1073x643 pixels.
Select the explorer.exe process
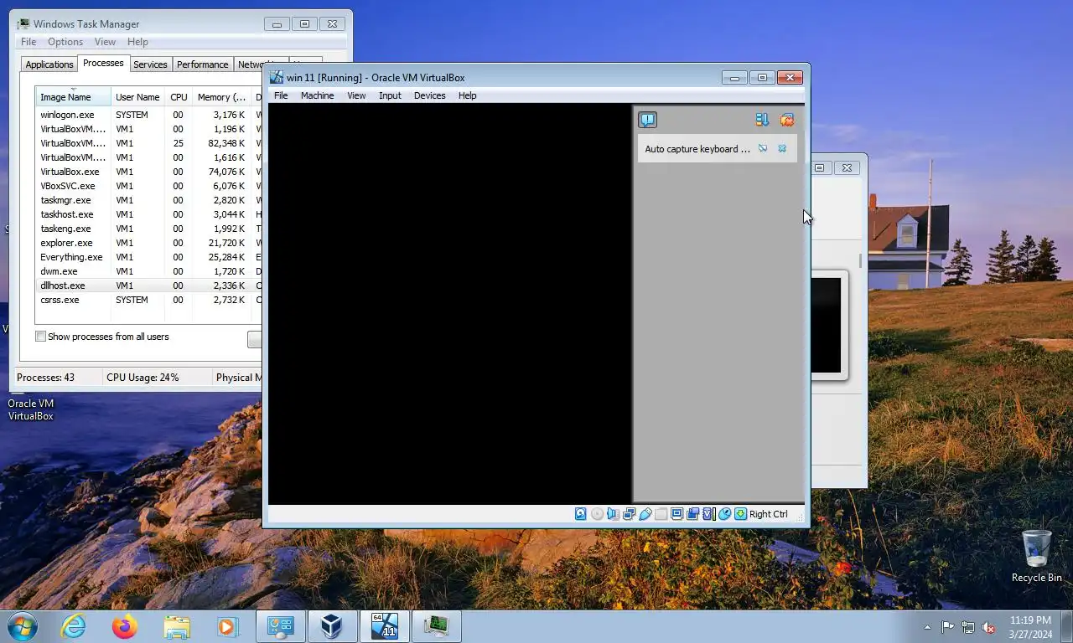[x=148, y=243]
